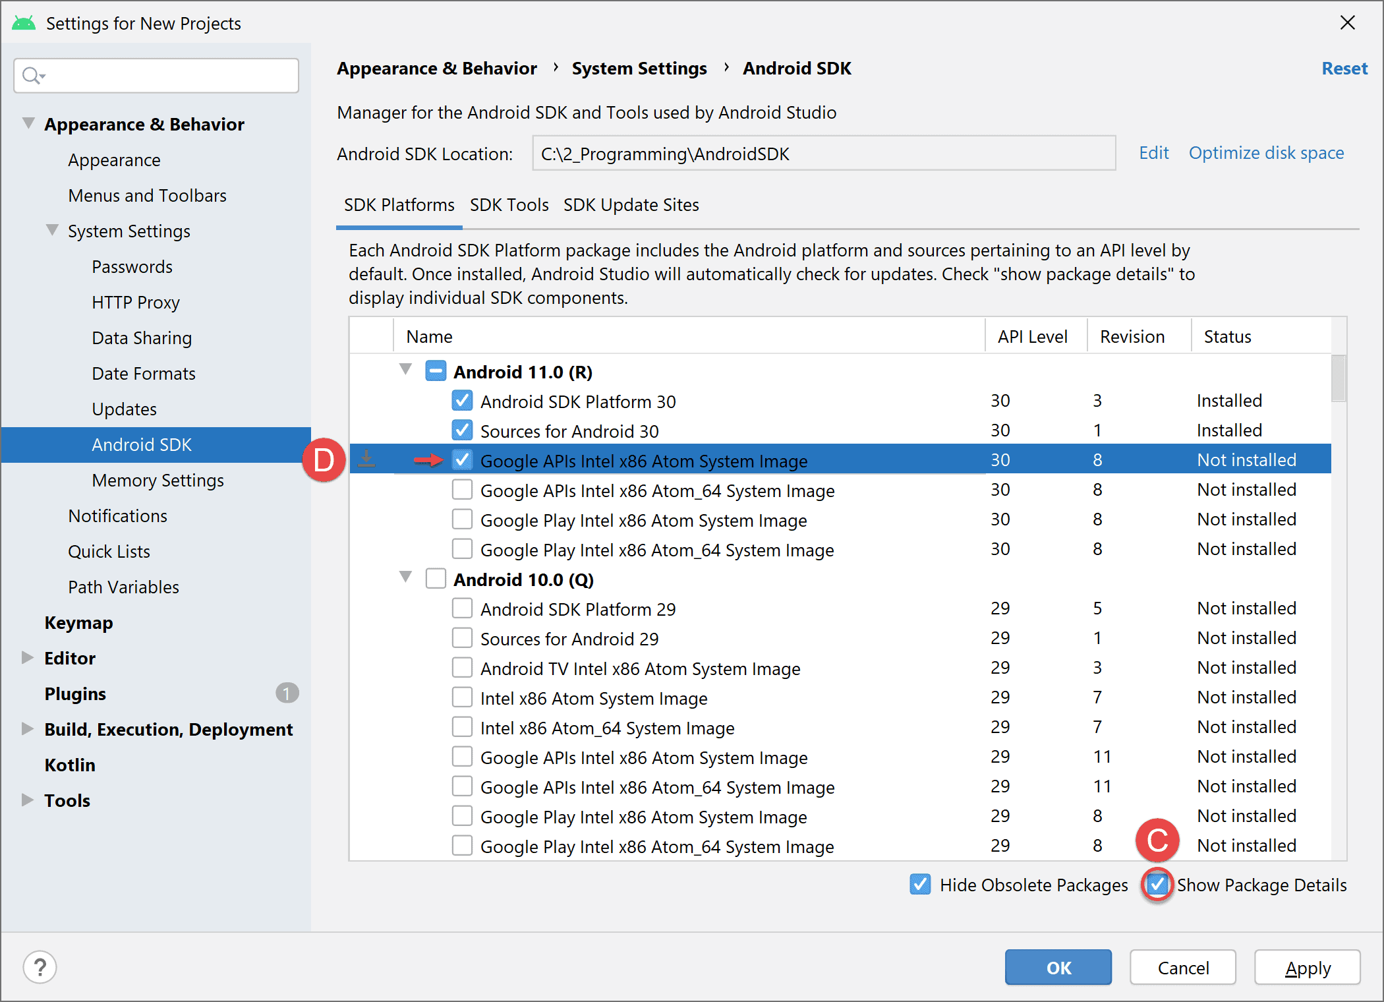Expand Build, Execution, Deployment arrow

click(x=27, y=728)
